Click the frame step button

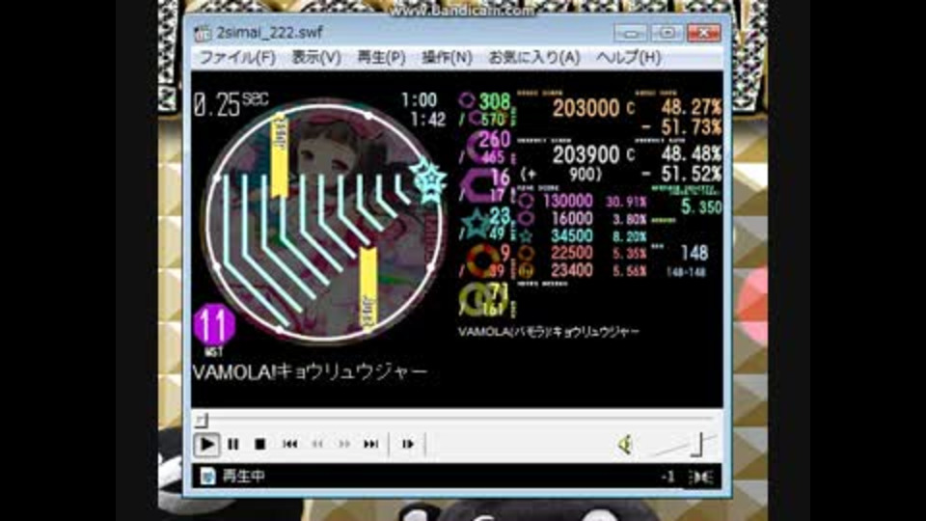pyautogui.click(x=408, y=444)
